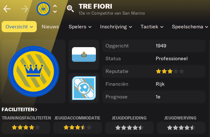Select the Trainingsfaciliteiten star rating
The height and width of the screenshot is (137, 210).
[26, 127]
